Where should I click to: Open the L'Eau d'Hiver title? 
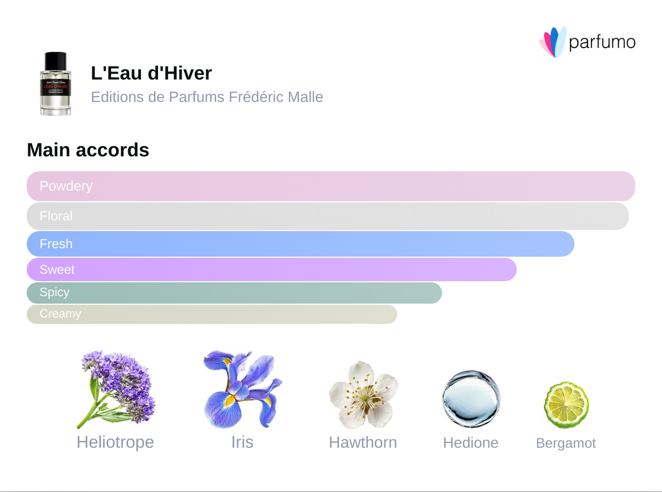pyautogui.click(x=151, y=73)
